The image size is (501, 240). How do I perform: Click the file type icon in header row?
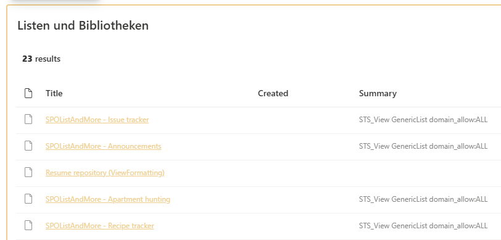(x=28, y=93)
